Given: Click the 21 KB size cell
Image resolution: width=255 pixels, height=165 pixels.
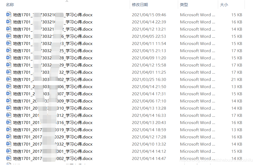Looking at the screenshot, I should point(237,79).
